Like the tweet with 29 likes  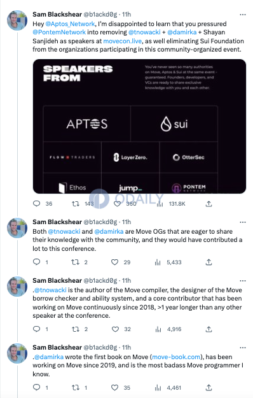click(x=114, y=262)
